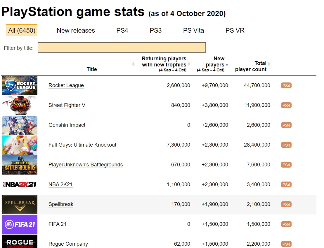
Task: Select the PUBG Battlegrounds logo image
Action: tap(20, 165)
